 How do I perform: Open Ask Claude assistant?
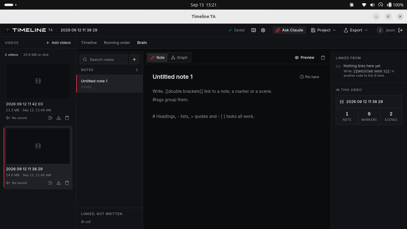click(289, 30)
